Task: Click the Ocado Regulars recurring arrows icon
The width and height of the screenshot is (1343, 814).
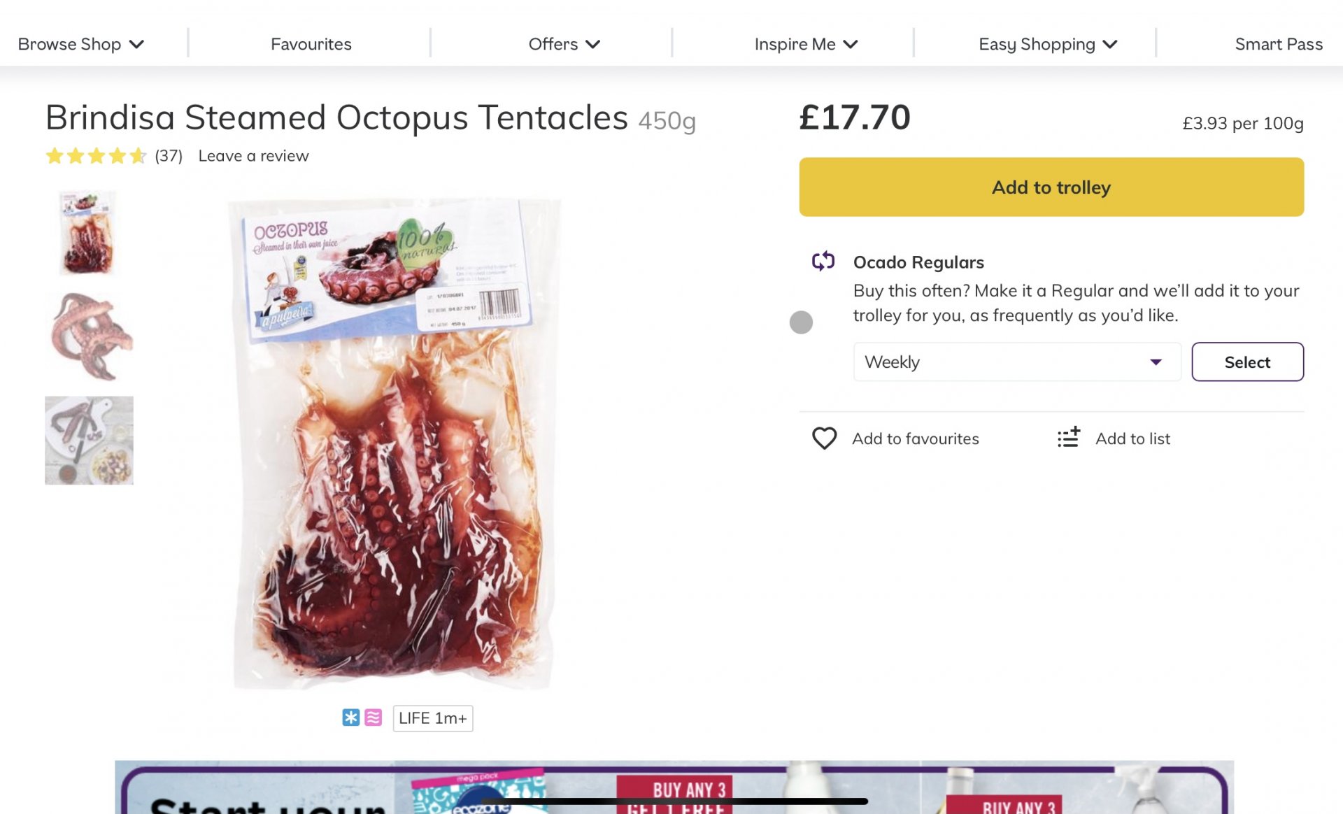Action: tap(823, 262)
